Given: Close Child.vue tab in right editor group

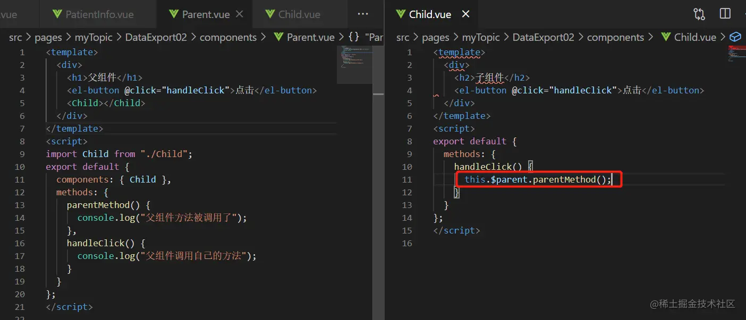Looking at the screenshot, I should [465, 14].
